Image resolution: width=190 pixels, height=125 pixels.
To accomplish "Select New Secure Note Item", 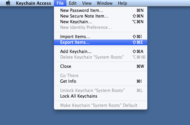I will click(x=84, y=16).
